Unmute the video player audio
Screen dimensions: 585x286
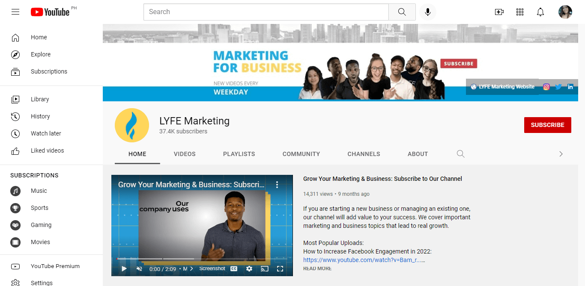click(139, 269)
